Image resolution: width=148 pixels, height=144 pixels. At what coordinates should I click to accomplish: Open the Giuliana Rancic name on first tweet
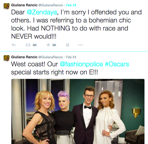click(x=24, y=5)
